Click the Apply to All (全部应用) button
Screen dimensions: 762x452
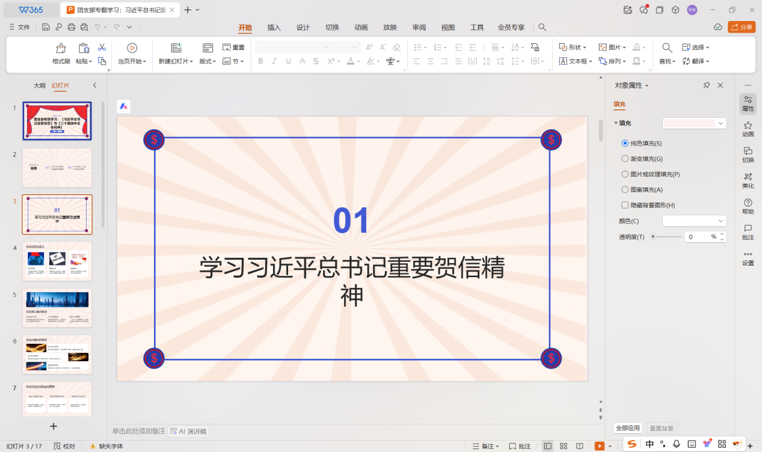[x=628, y=428]
